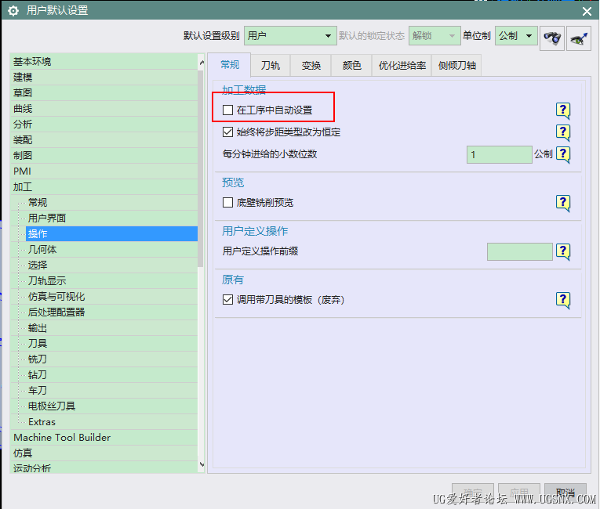This screenshot has height=509, width=600.
Task: Switch to the 颜色 tab
Action: [351, 66]
